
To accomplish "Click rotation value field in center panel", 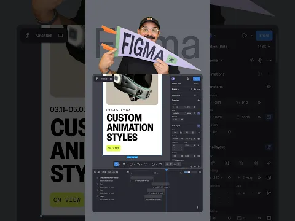I will tap(176, 120).
